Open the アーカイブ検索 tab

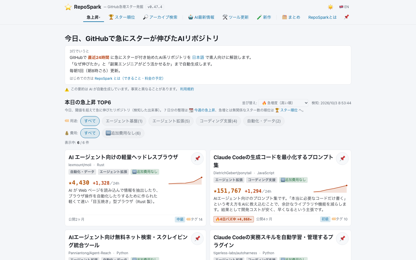[160, 17]
